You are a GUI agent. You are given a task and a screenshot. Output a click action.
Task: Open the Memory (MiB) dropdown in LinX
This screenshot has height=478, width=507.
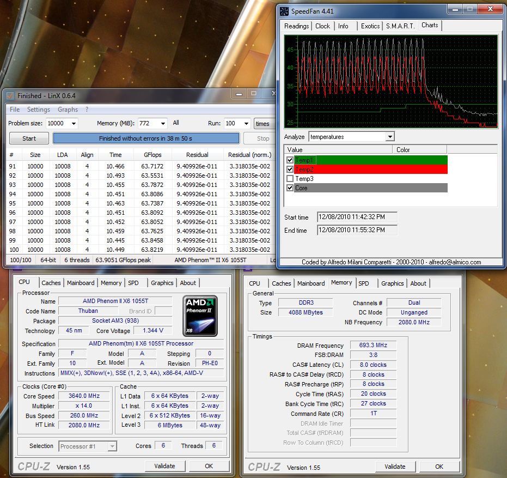pyautogui.click(x=163, y=124)
